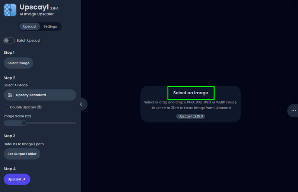Click the rocket icon on Upscayl button
298x192 pixels.
(x=24, y=179)
